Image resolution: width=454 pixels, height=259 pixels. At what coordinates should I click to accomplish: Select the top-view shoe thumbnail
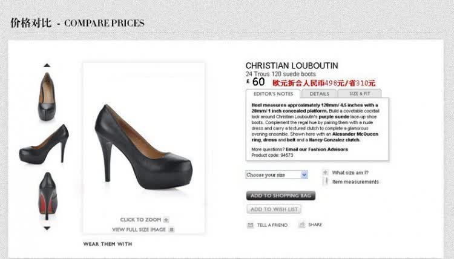pyautogui.click(x=47, y=96)
